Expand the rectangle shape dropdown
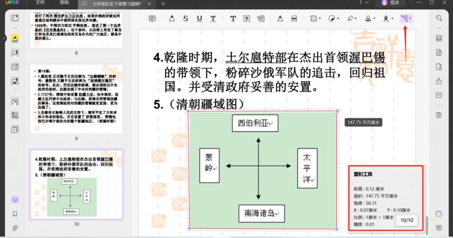The height and width of the screenshot is (238, 453). 320,19
